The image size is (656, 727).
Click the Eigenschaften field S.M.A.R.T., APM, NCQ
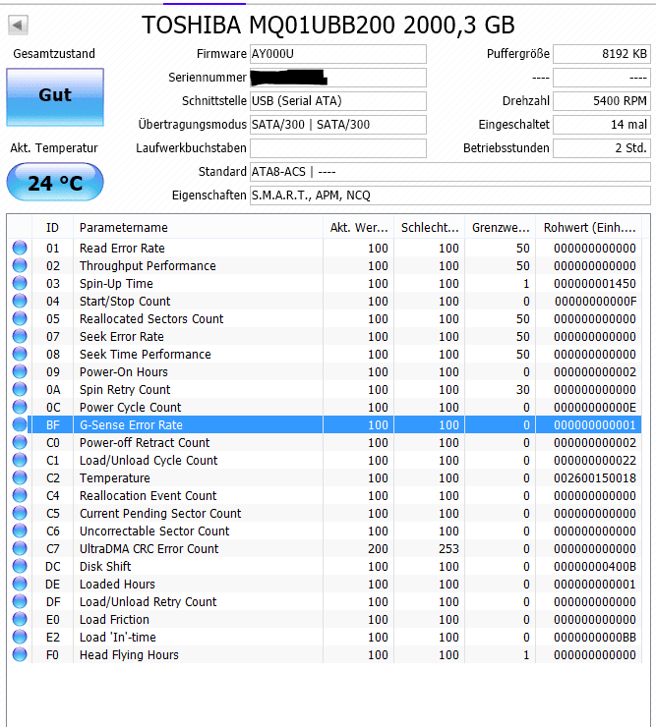pos(450,196)
